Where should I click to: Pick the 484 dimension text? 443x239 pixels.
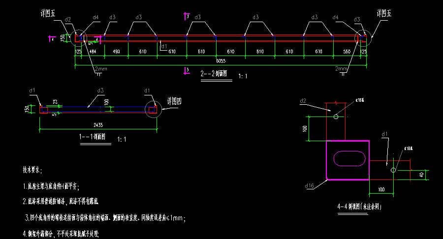93,51
